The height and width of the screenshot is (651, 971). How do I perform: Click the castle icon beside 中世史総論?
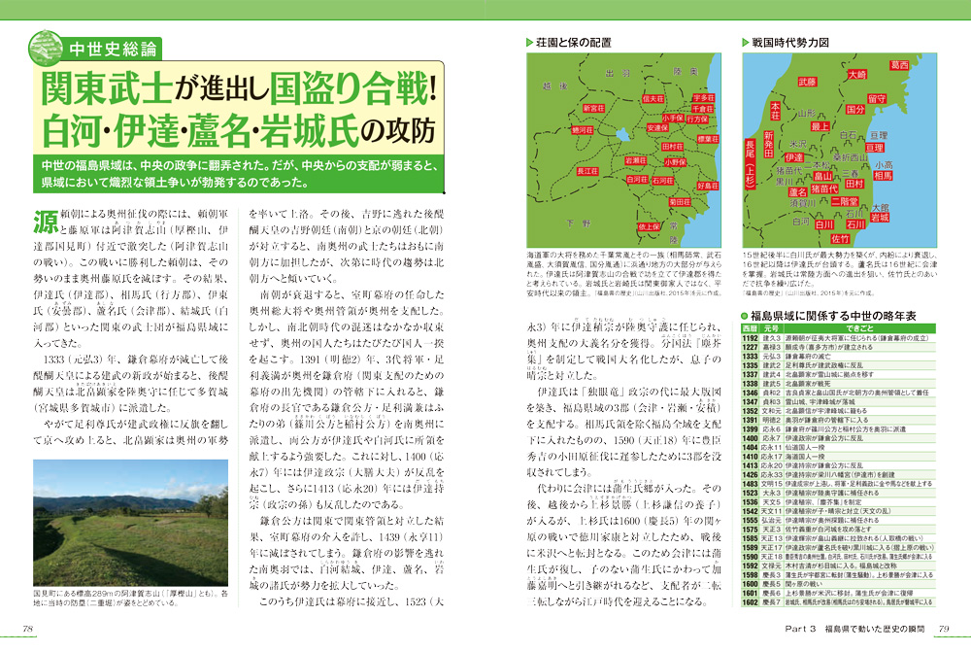(46, 49)
